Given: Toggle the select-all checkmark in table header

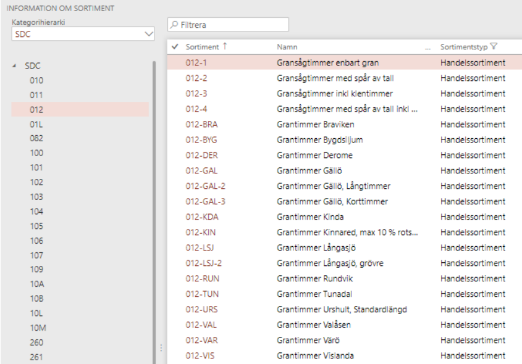Looking at the screenshot, I should coord(175,47).
